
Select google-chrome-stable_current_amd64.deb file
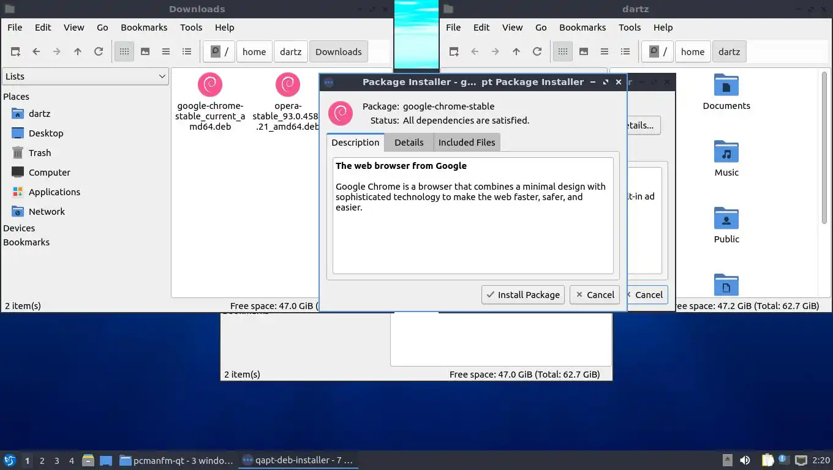pyautogui.click(x=211, y=102)
